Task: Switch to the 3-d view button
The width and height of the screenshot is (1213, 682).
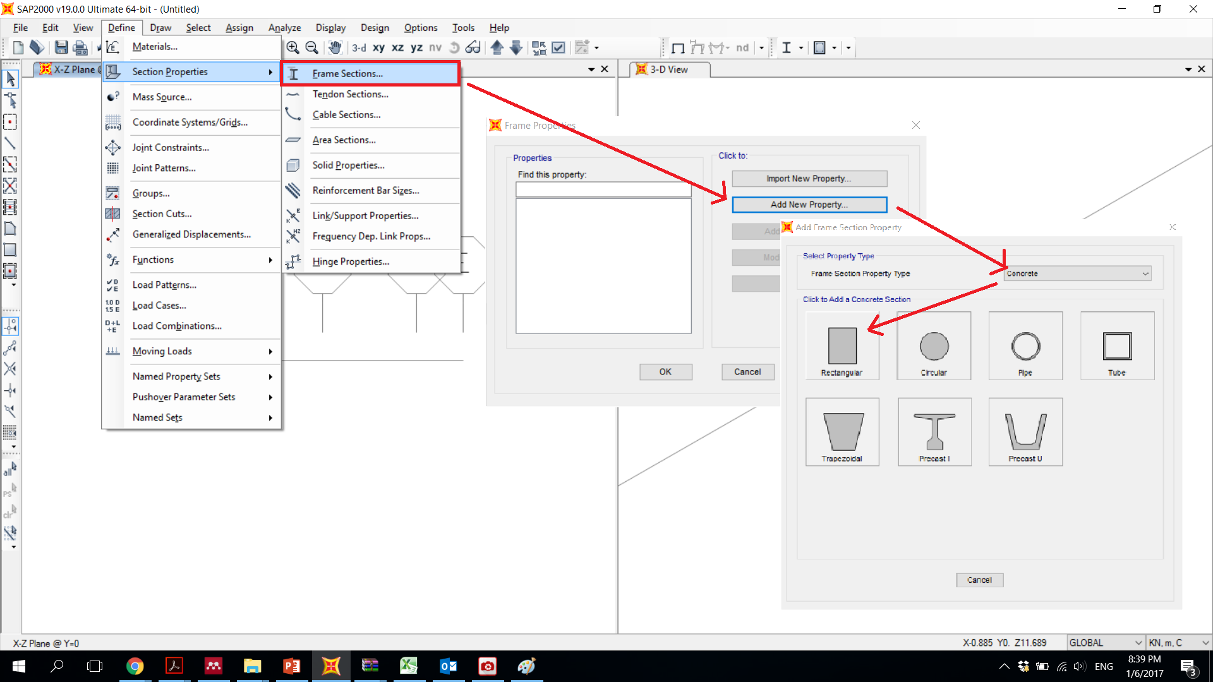Action: click(359, 47)
